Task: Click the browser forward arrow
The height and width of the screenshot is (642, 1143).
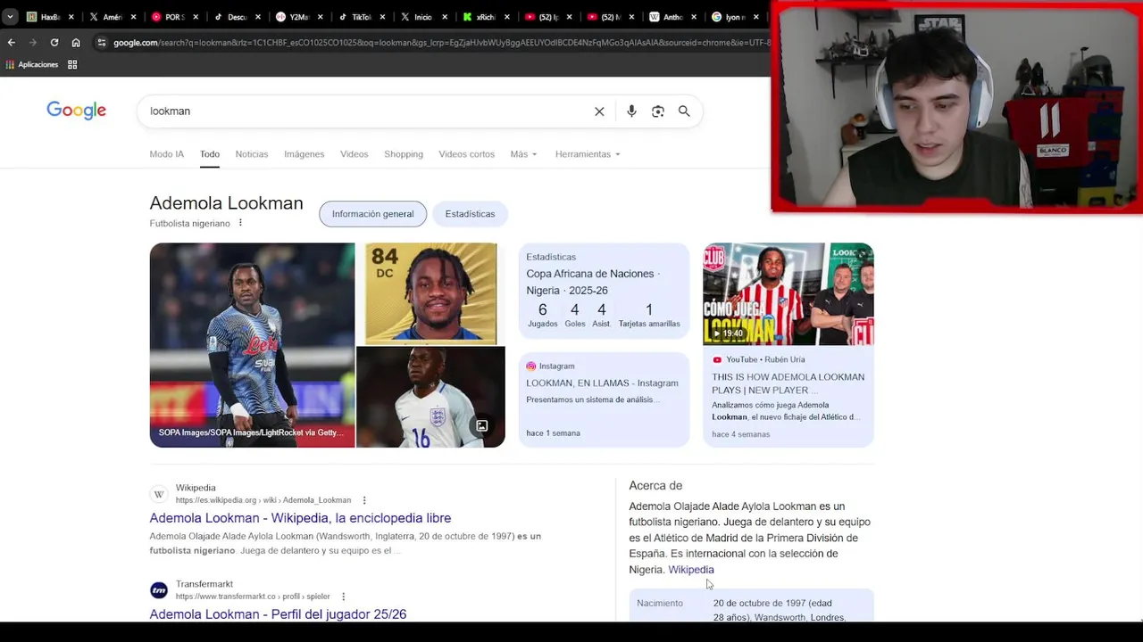Action: point(33,42)
